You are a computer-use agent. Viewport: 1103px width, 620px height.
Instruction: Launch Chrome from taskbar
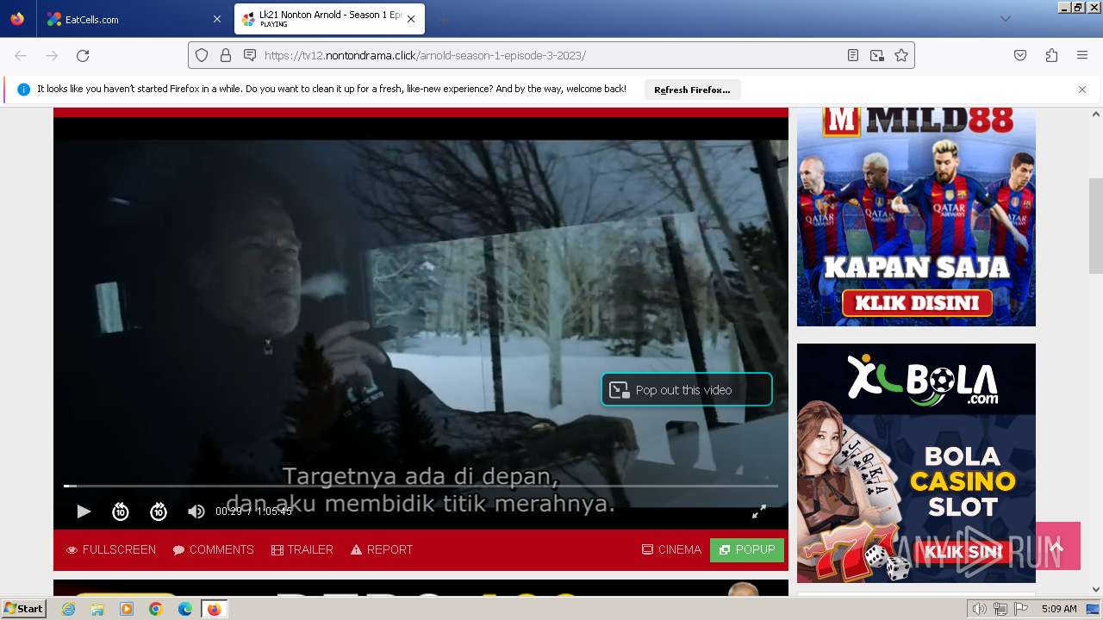[156, 609]
